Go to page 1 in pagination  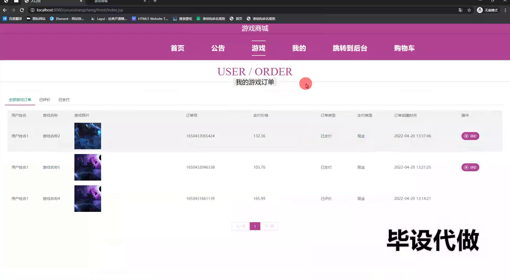pos(255,226)
